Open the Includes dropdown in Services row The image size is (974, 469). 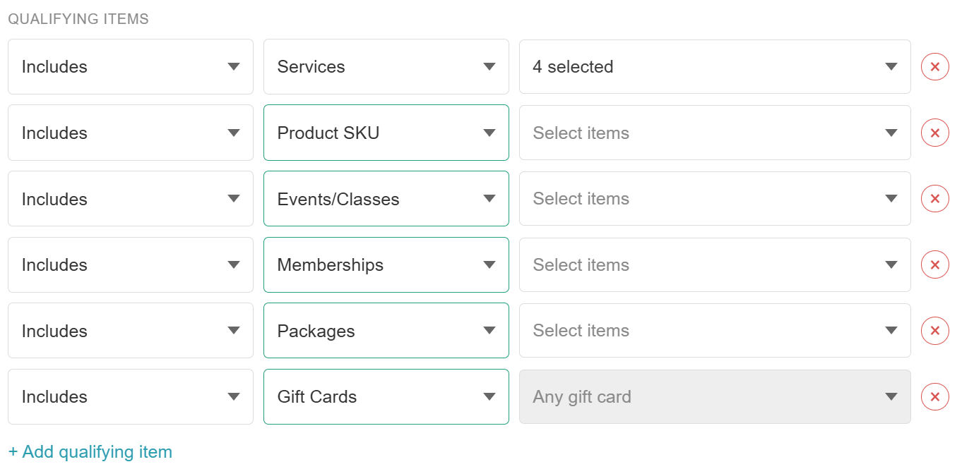pyautogui.click(x=131, y=67)
